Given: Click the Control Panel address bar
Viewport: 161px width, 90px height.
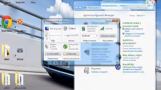Looking at the screenshot, I should point(104,8).
